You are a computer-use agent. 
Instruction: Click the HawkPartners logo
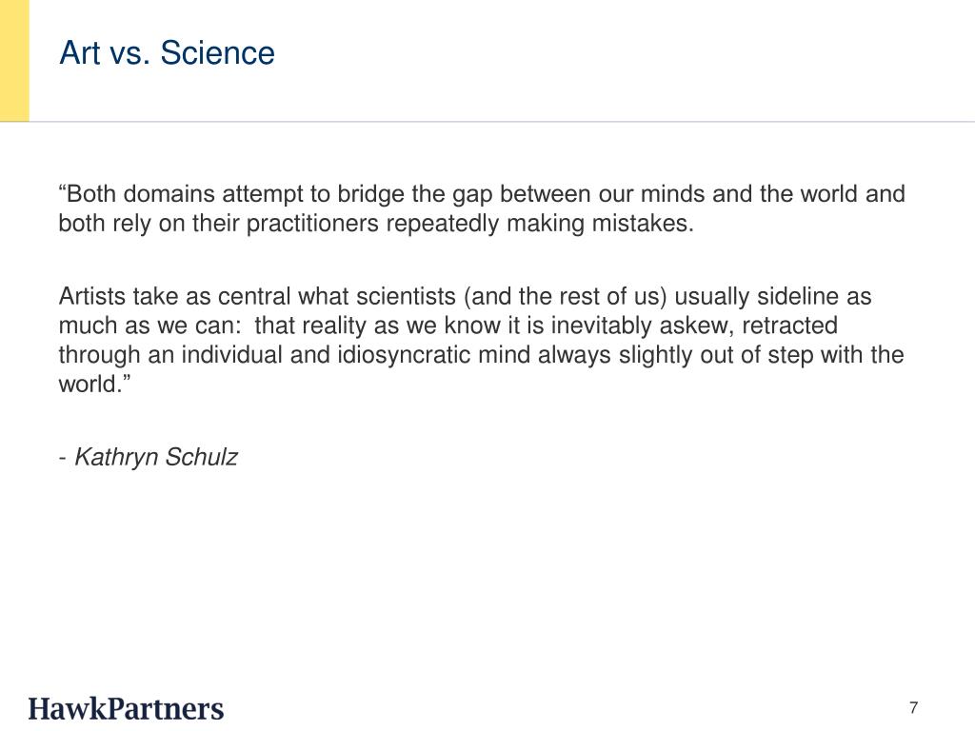click(x=126, y=709)
